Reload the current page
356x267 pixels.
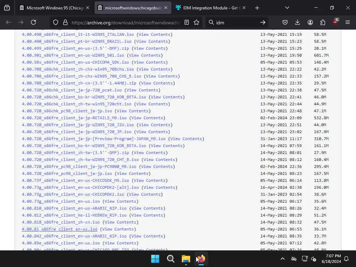33,22
